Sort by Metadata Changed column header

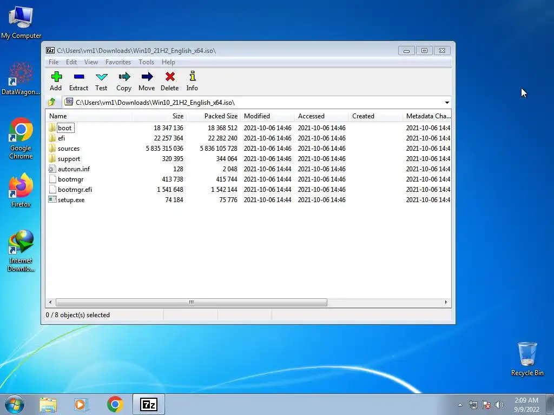pyautogui.click(x=427, y=116)
